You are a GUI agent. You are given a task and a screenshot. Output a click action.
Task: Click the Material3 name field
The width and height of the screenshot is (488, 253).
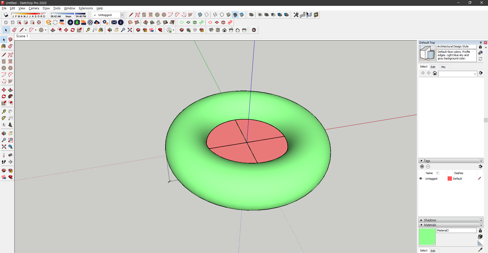[456, 230]
